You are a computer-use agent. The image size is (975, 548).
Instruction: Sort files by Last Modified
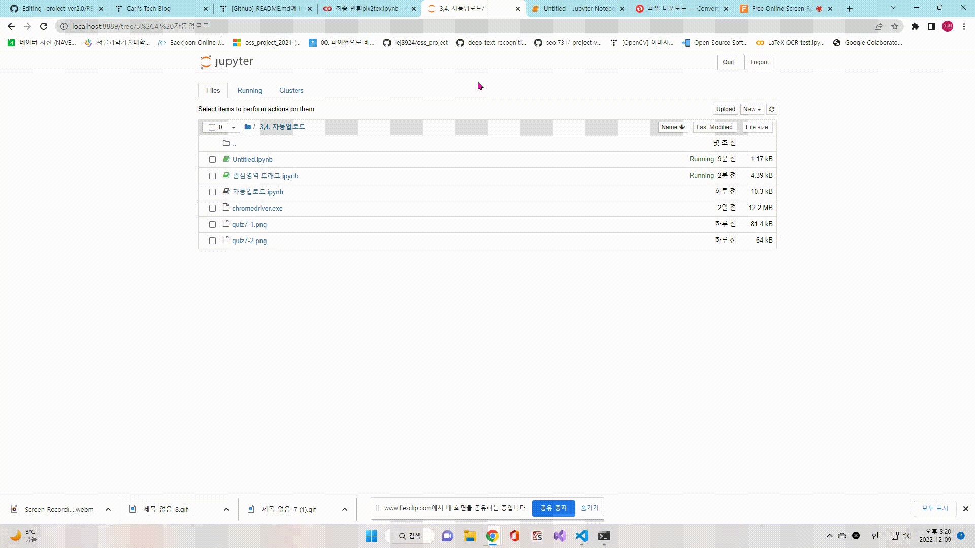714,127
